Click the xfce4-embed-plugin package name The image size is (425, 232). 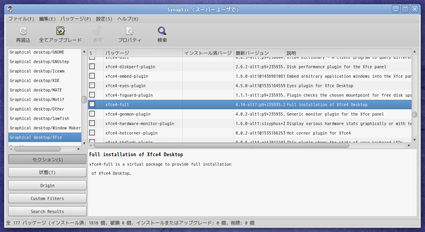(127, 76)
